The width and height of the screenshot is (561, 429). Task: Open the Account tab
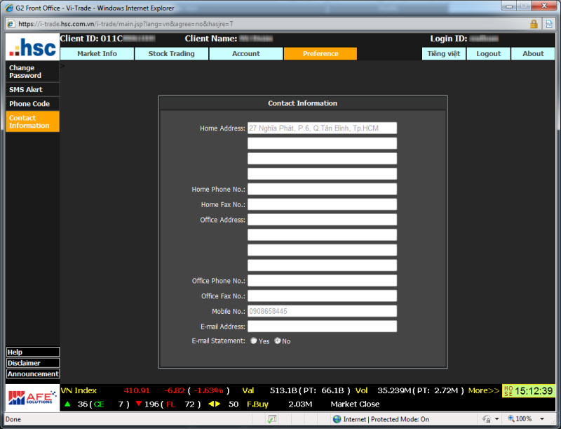245,54
